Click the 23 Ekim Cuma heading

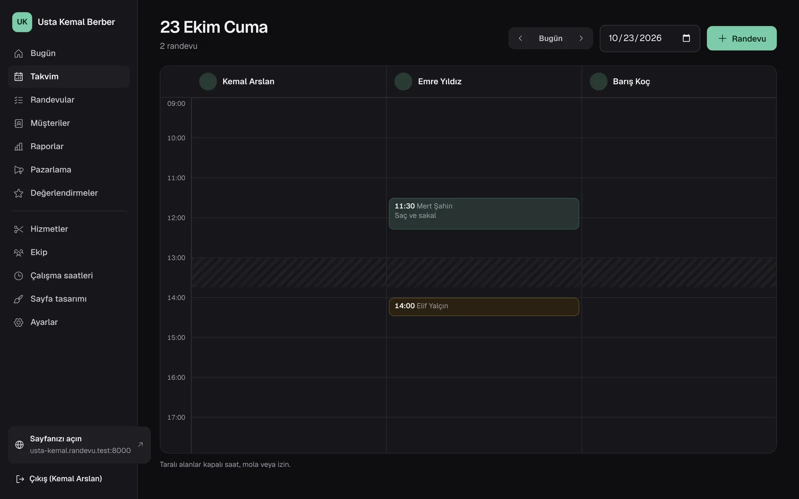pyautogui.click(x=214, y=27)
